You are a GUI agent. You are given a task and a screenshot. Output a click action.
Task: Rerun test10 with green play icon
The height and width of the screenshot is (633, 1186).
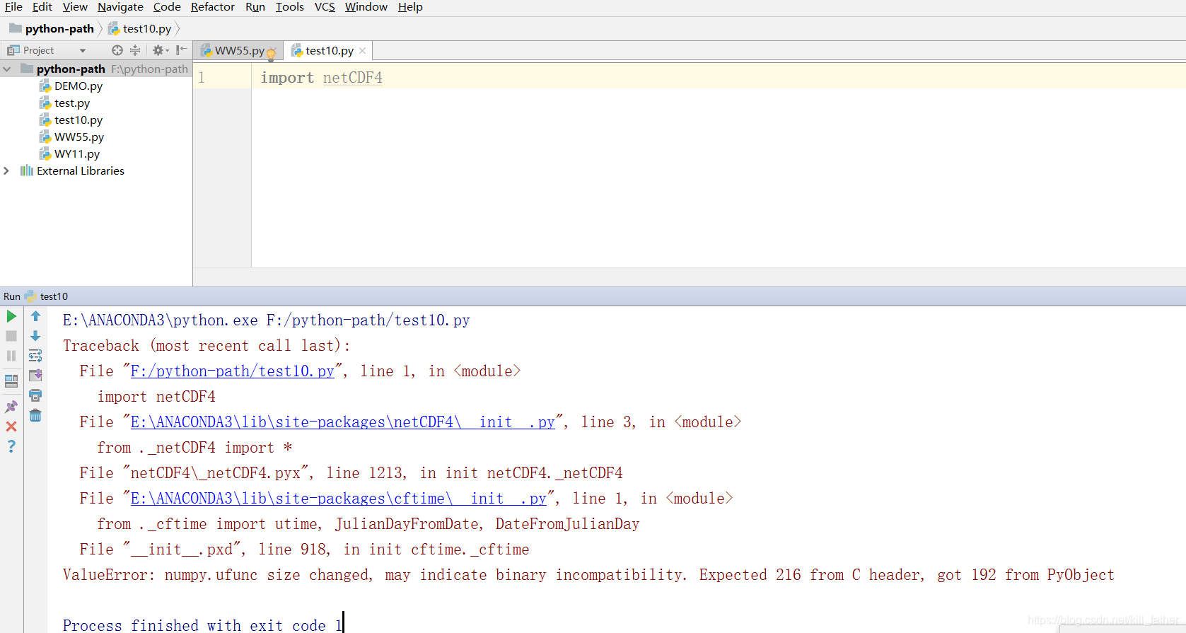tap(11, 316)
